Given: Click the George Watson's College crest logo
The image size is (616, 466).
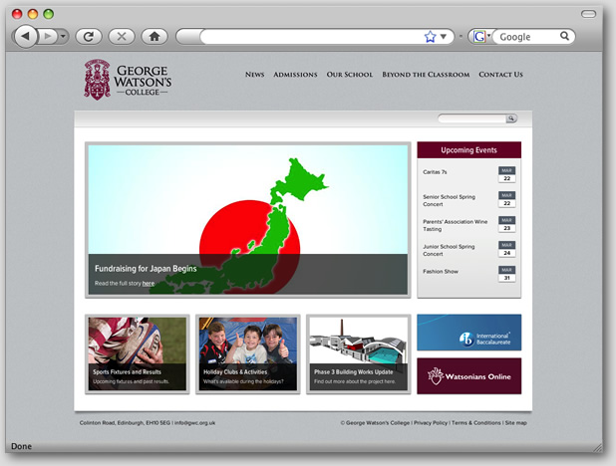Looking at the screenshot, I should point(97,79).
